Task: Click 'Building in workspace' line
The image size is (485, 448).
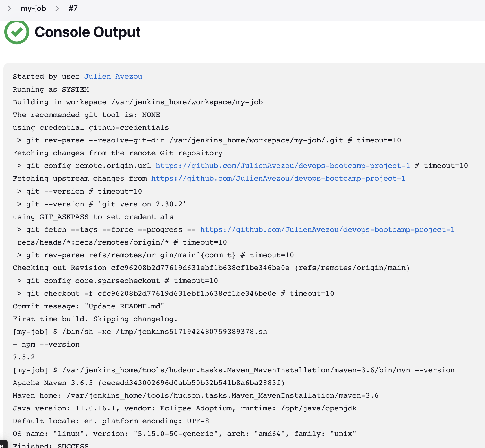Action: coord(138,102)
